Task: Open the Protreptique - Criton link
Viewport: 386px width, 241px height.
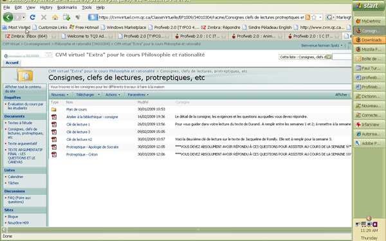Action: tap(82, 154)
